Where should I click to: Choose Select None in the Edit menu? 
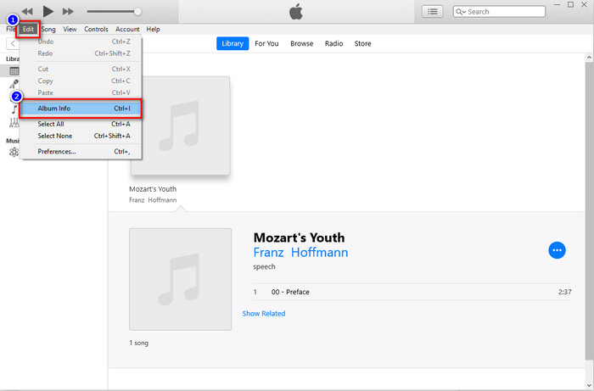tap(81, 136)
